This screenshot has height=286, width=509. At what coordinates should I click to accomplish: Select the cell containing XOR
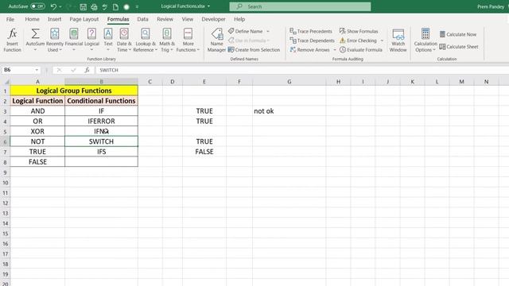click(37, 131)
